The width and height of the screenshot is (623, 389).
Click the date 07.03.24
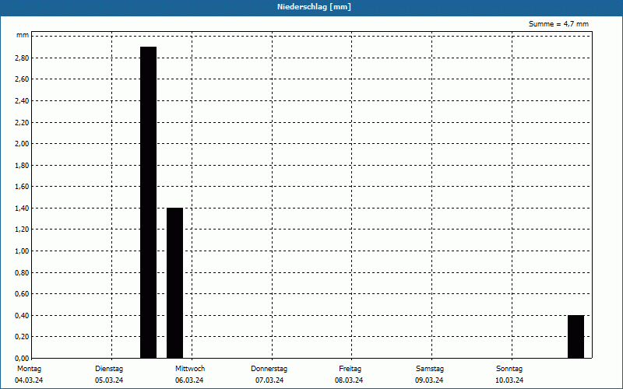pos(269,380)
